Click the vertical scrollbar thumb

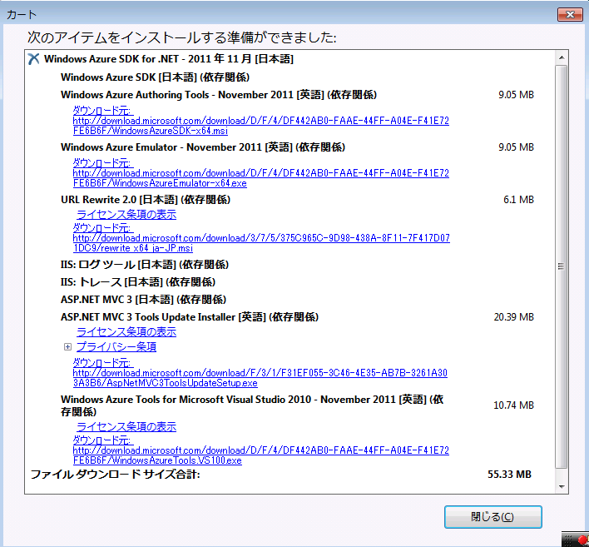[562, 266]
